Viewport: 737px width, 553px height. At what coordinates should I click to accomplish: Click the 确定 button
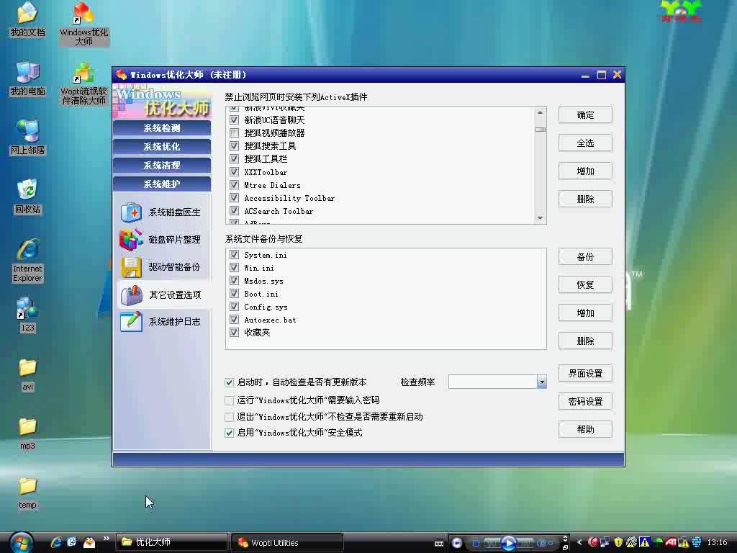(x=585, y=114)
